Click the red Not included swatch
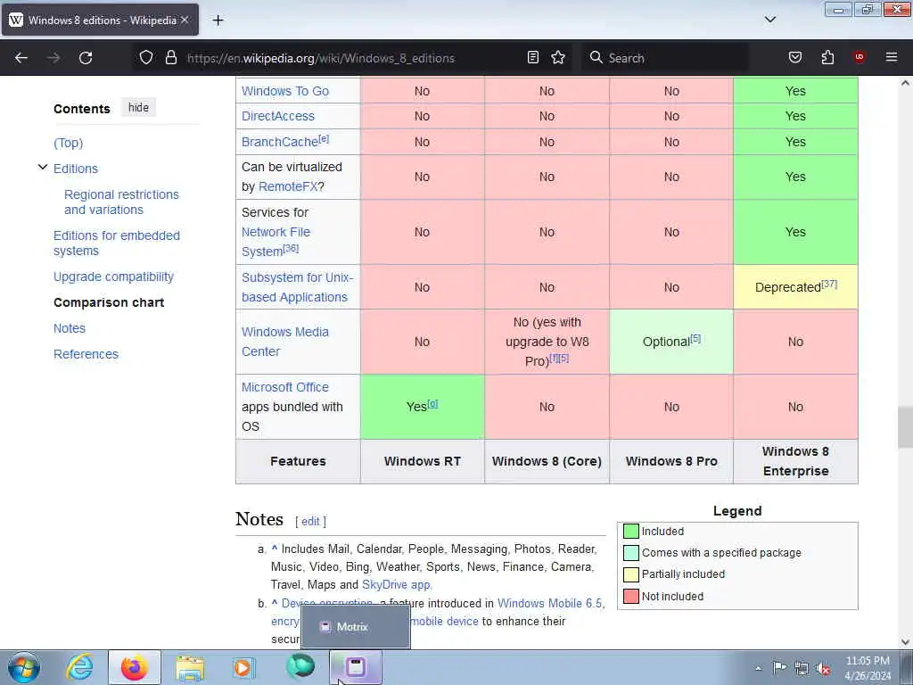 point(630,596)
